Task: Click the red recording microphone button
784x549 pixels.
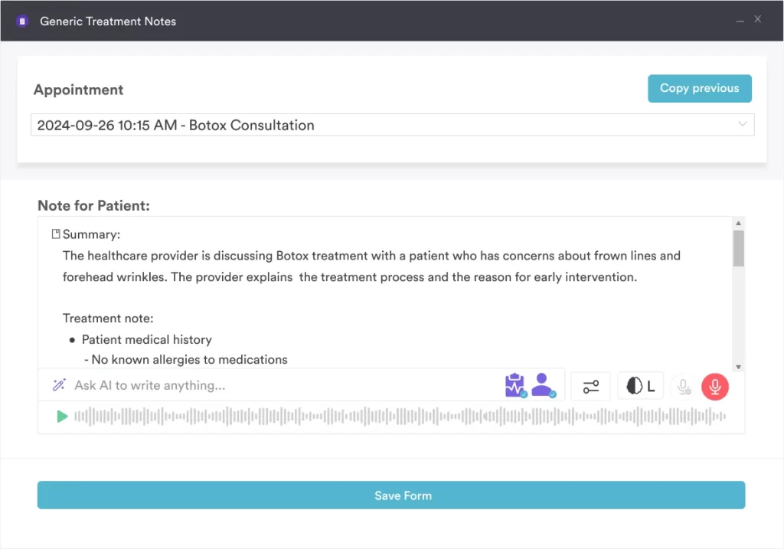Action: click(x=714, y=387)
